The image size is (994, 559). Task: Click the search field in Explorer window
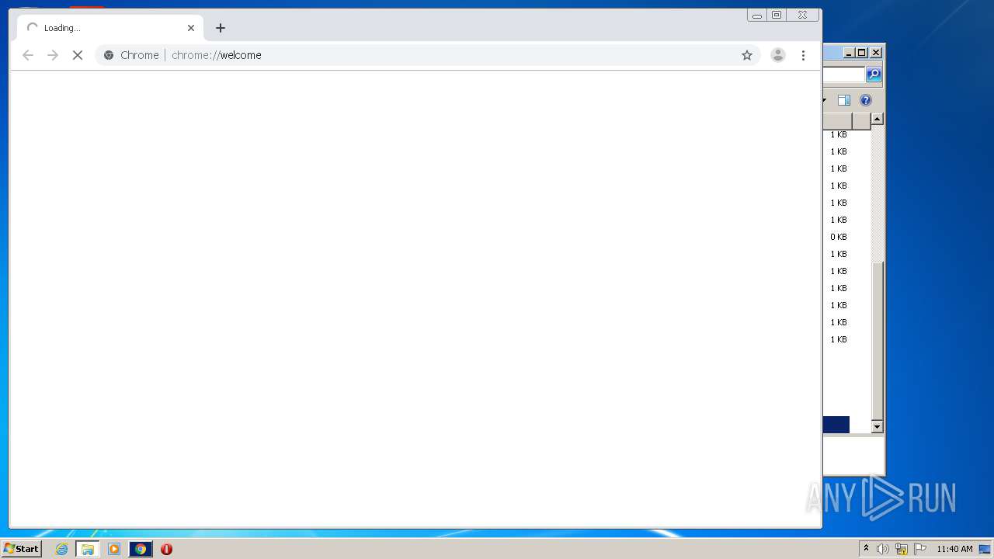coord(844,75)
